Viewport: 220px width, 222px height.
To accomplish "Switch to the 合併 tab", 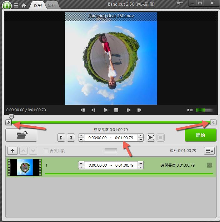I will [x=52, y=5].
